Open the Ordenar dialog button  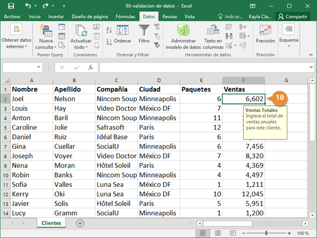(123, 34)
